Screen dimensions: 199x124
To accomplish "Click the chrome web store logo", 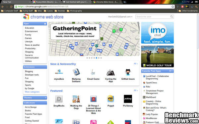I will pyautogui.click(x=43, y=17).
